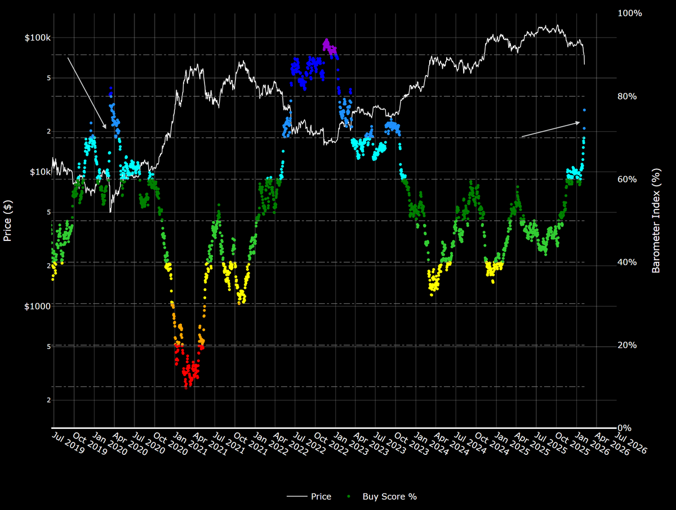Toggle the Price trace in the legend
Viewport: 676px width, 510px height.
309,496
